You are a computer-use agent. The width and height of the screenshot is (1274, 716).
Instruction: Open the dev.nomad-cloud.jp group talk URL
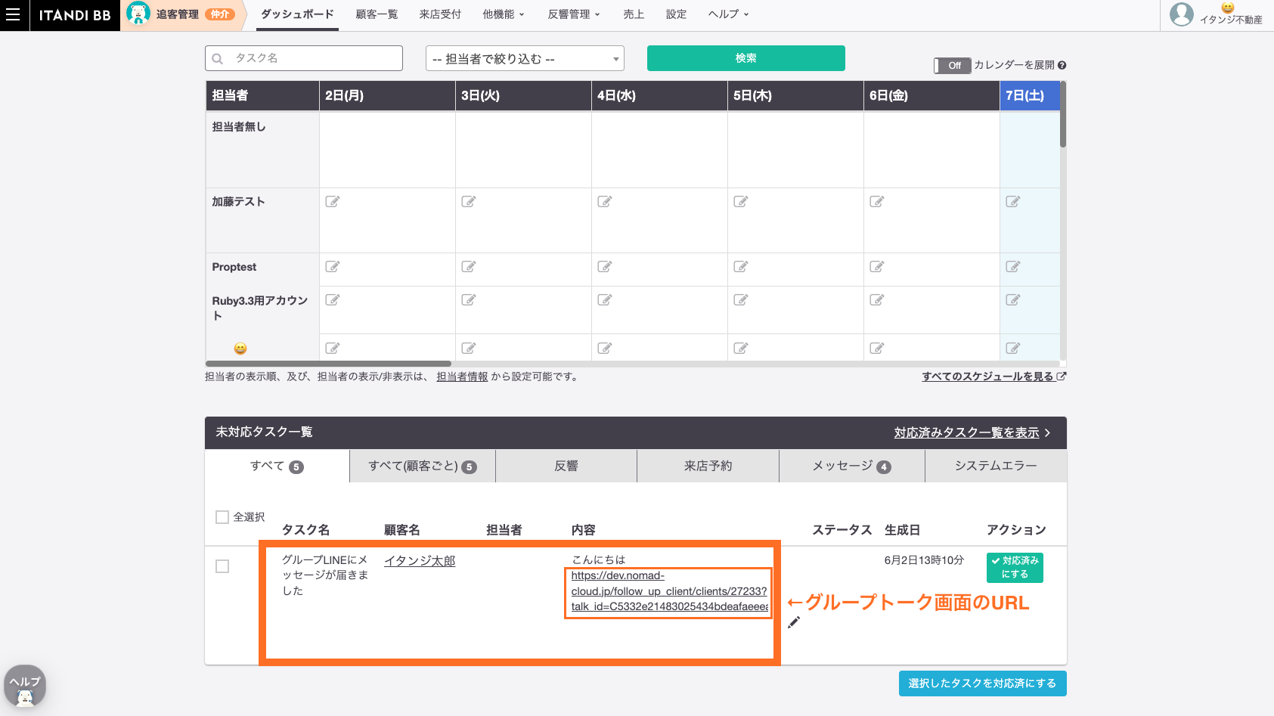point(668,591)
